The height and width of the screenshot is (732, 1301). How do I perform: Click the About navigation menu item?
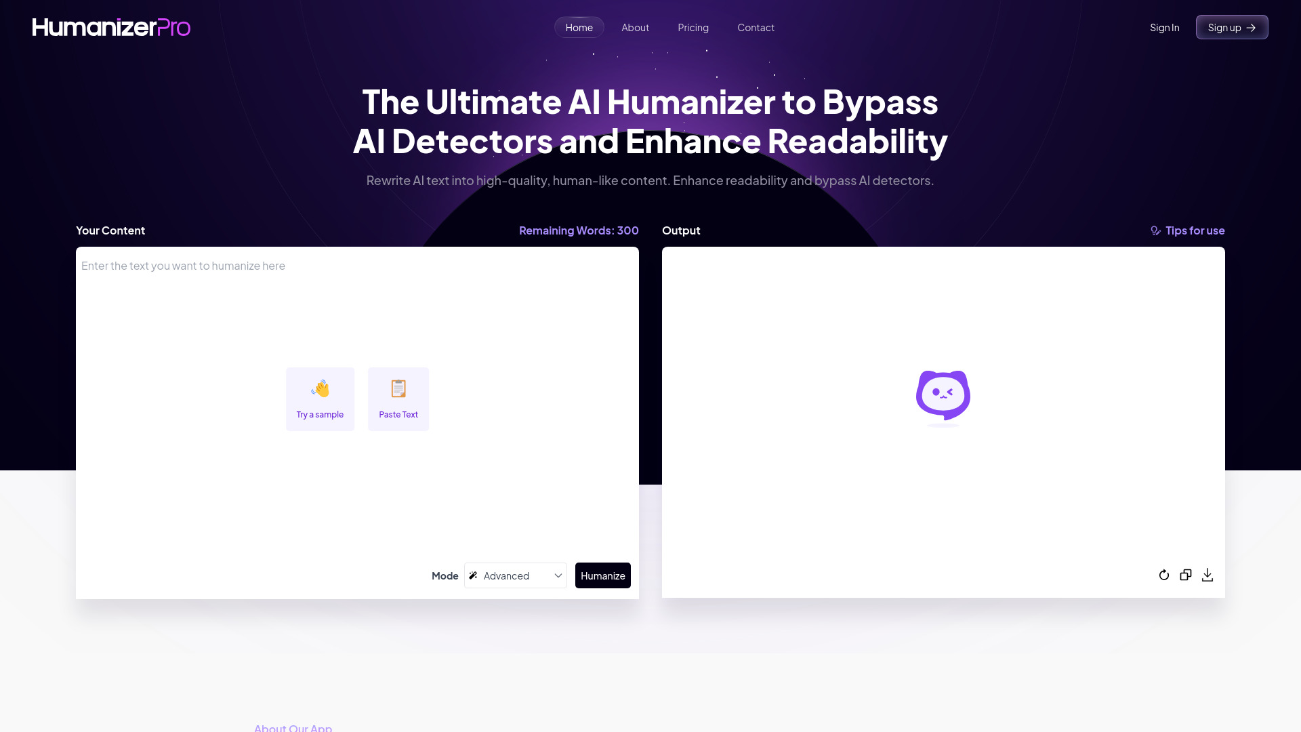(636, 27)
